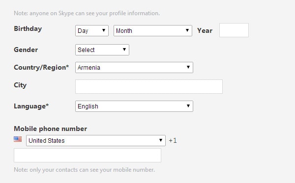This screenshot has height=183, width=295.
Task: Open the Day dropdown for birthday
Action: (92, 30)
